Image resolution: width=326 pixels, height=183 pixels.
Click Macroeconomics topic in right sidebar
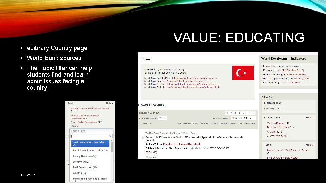(288, 152)
